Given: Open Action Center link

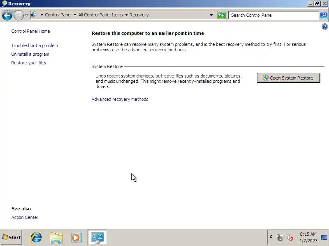Looking at the screenshot, I should click(x=25, y=217).
